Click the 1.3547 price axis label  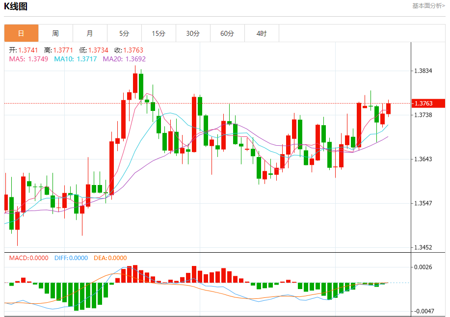point(423,203)
